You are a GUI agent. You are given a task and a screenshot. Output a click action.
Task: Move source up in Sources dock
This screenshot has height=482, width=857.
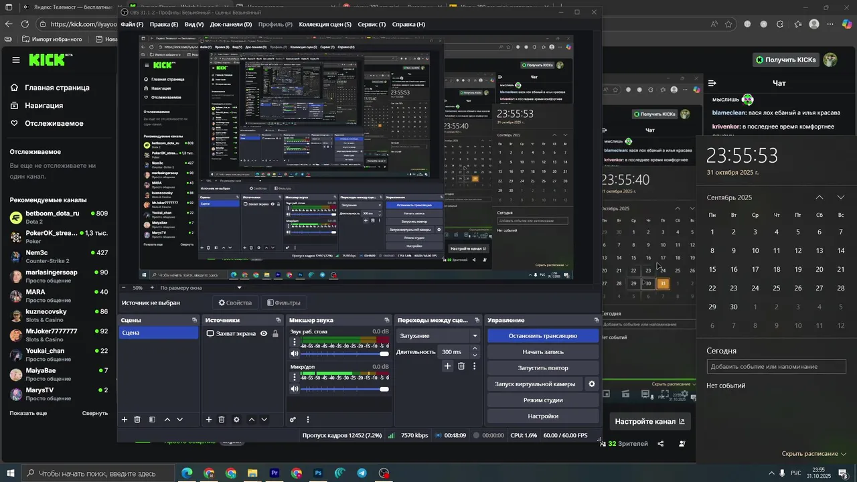252,420
